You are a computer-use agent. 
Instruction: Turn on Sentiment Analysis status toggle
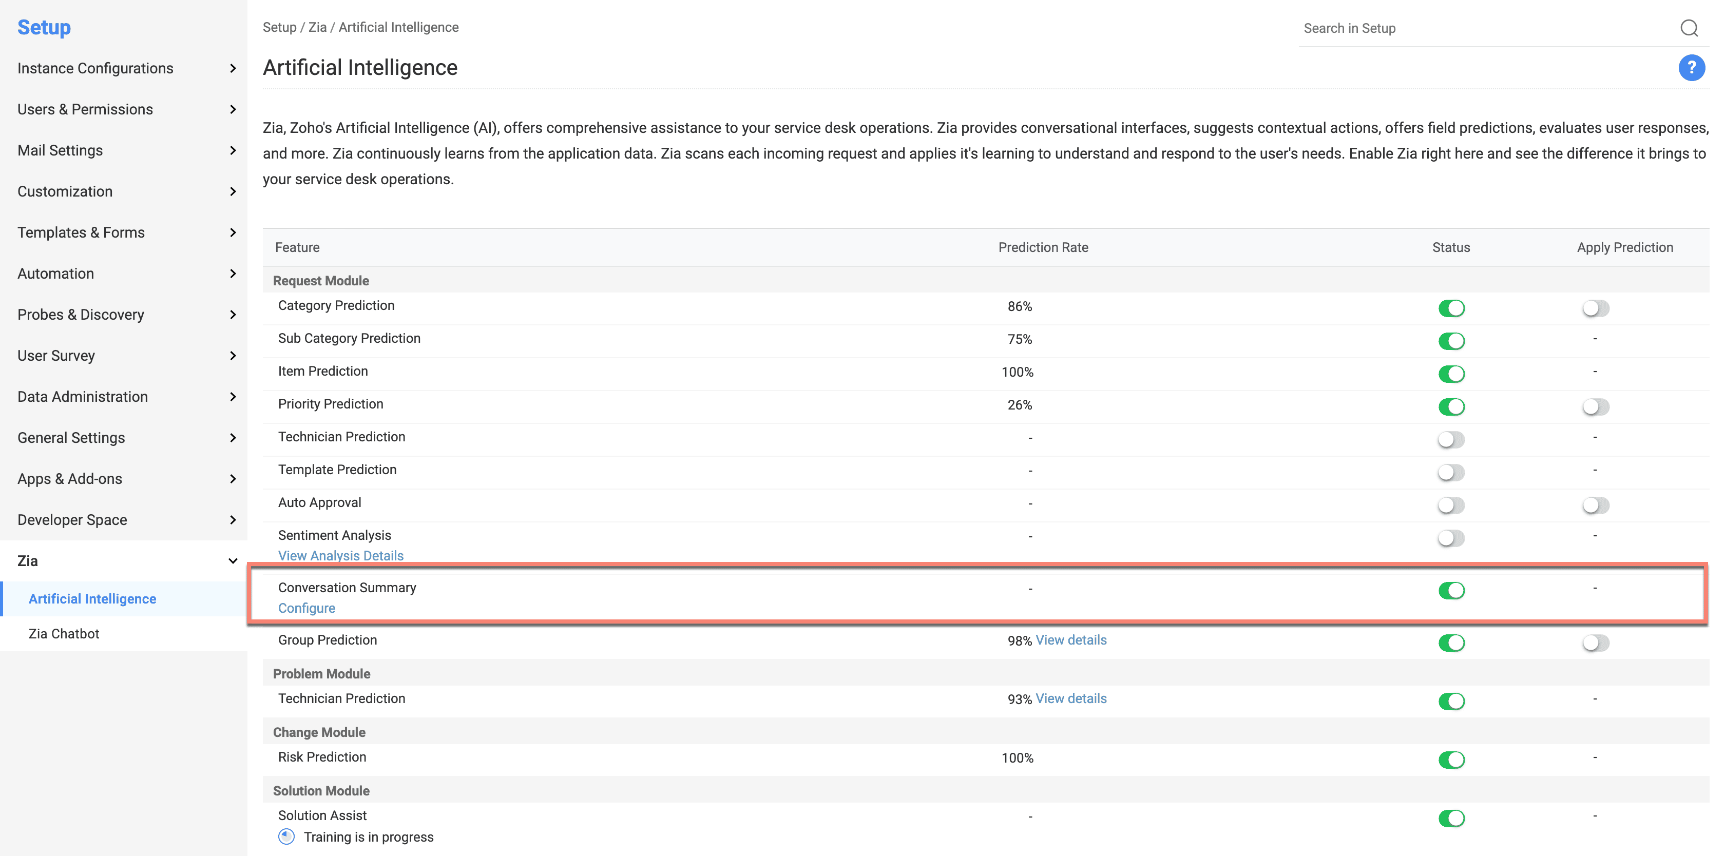[x=1451, y=537]
